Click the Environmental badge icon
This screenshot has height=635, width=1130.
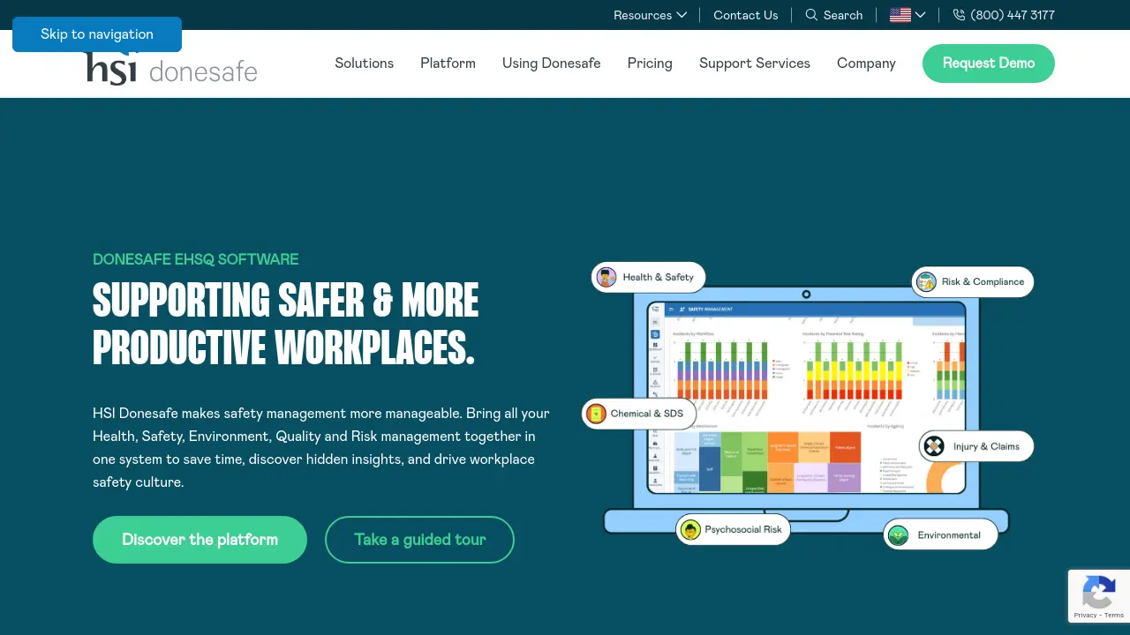898,535
